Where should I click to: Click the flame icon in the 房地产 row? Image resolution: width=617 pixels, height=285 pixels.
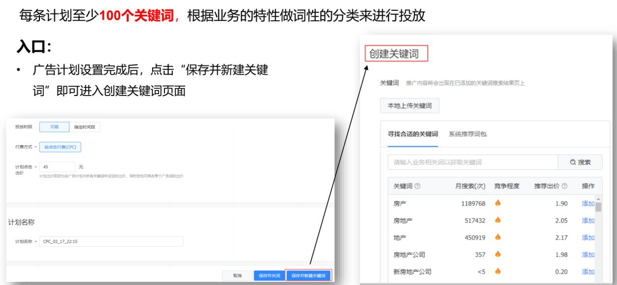pos(498,220)
